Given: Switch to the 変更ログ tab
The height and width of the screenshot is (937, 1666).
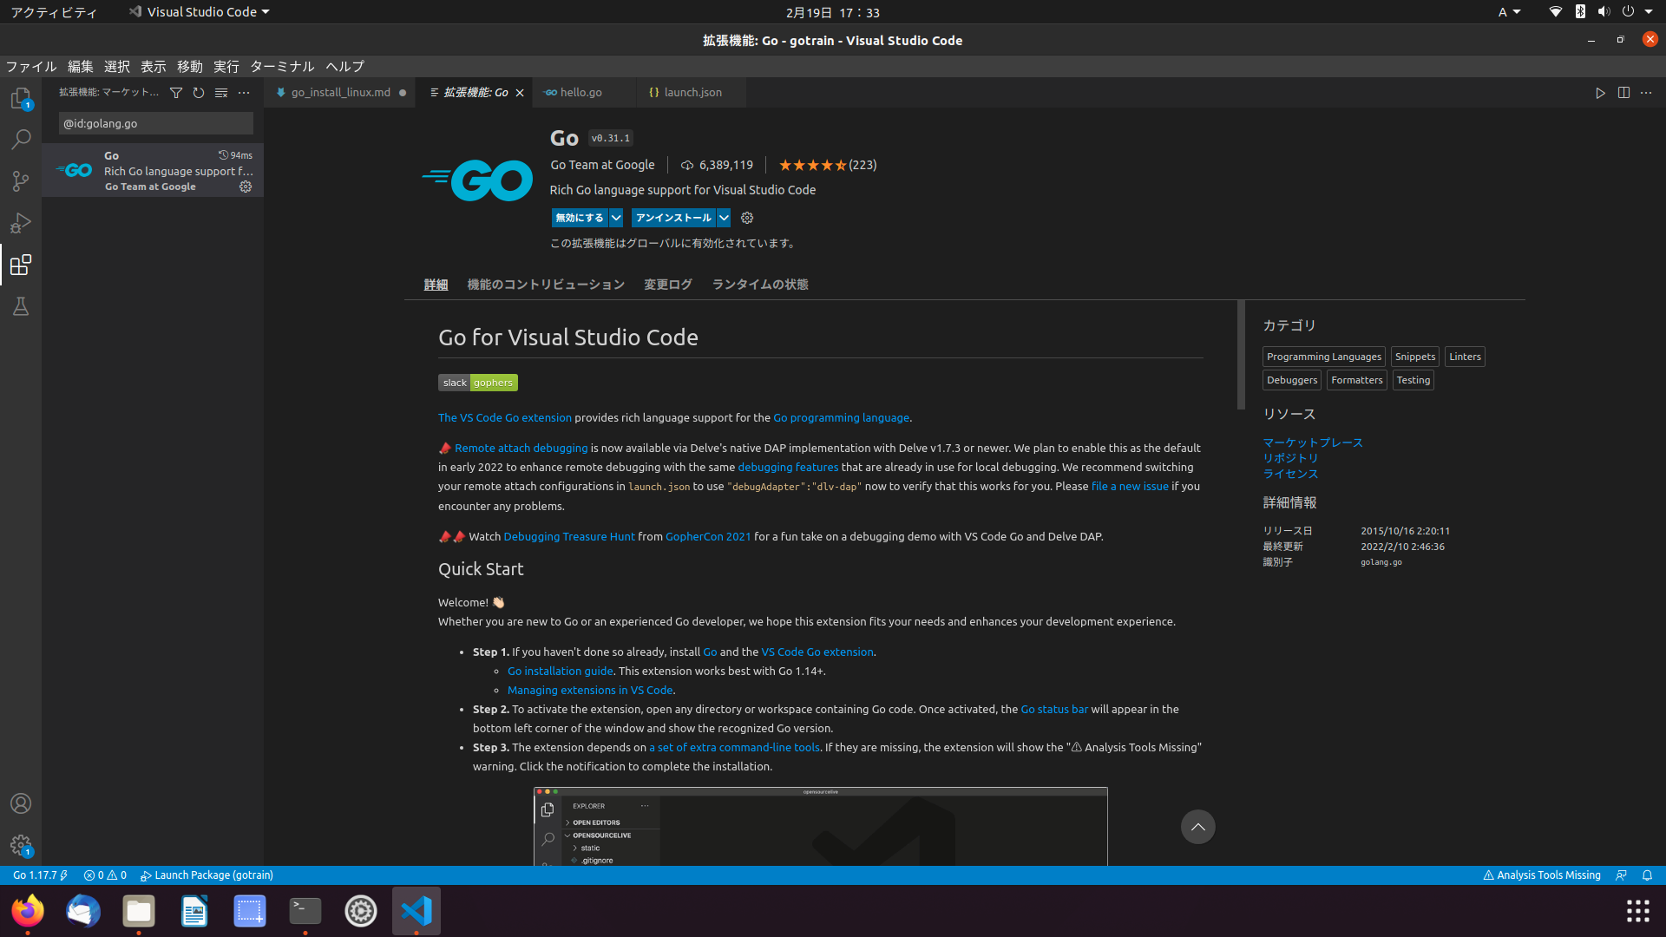Looking at the screenshot, I should [x=666, y=284].
